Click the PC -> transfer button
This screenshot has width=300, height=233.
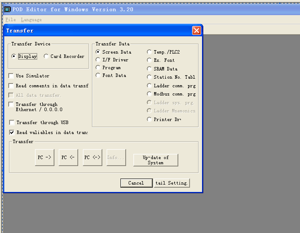tap(44, 157)
